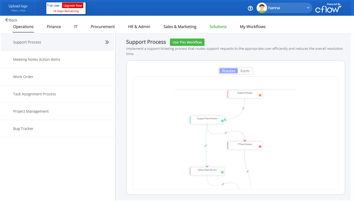Click the green stage 4 badge on Admin Team Review

point(222,172)
